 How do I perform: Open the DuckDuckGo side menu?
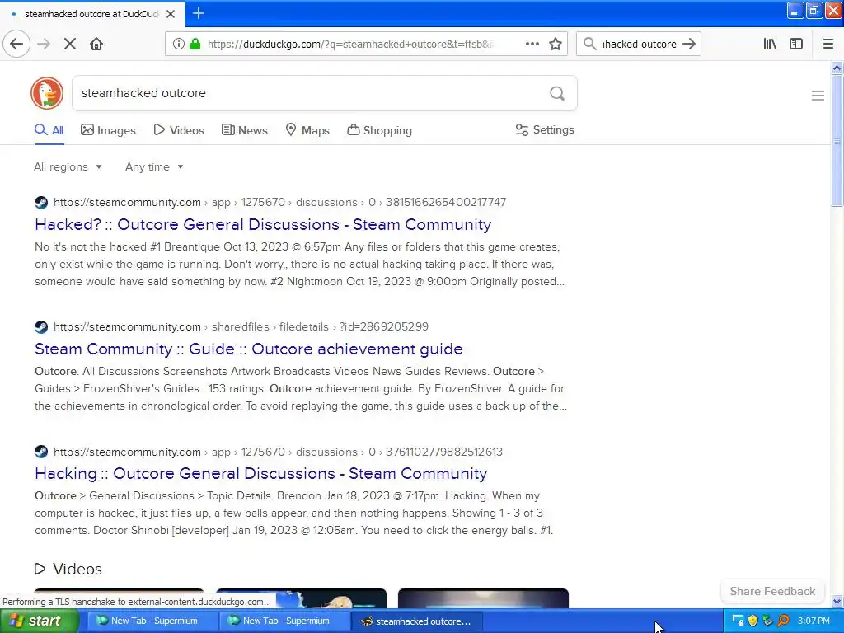(818, 96)
